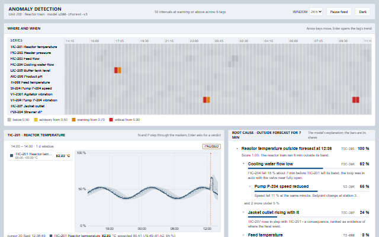Click the 07:45 heatmap time label
The width and height of the screenshot is (379, 237).
[x=319, y=41]
